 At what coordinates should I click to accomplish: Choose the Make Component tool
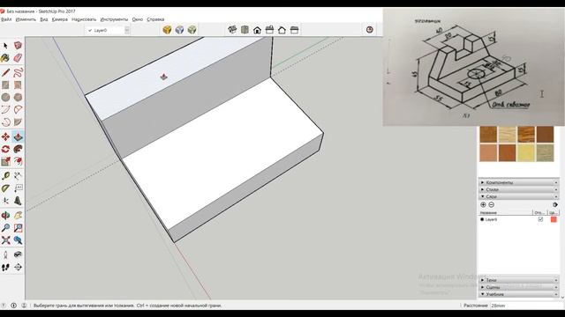(x=18, y=45)
